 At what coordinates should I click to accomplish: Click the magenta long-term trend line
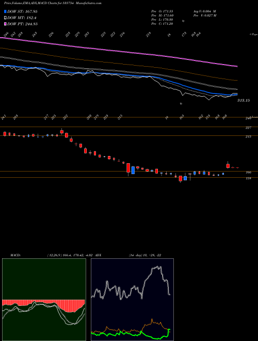coord(118,52)
